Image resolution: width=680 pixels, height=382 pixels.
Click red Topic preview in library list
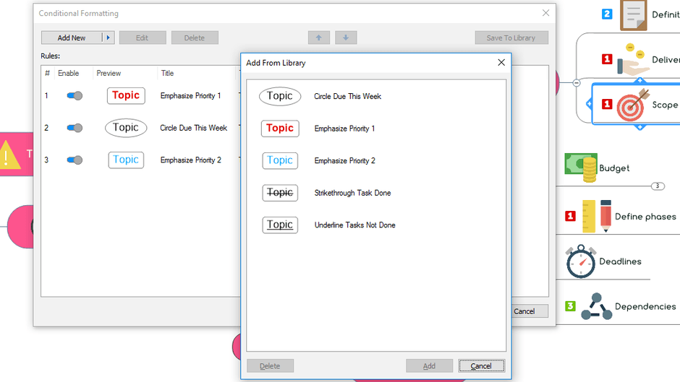[x=280, y=129]
